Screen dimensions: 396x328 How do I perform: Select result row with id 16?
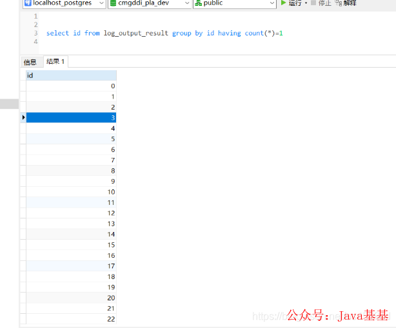click(71, 256)
